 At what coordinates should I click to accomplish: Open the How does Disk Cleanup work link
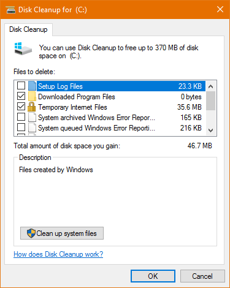[58, 254]
